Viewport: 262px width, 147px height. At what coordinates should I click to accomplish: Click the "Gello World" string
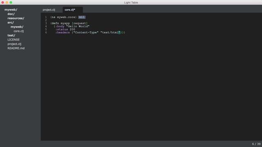[78, 26]
